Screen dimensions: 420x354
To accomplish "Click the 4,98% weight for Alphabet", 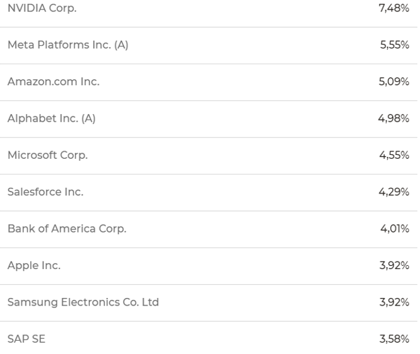I will [394, 118].
